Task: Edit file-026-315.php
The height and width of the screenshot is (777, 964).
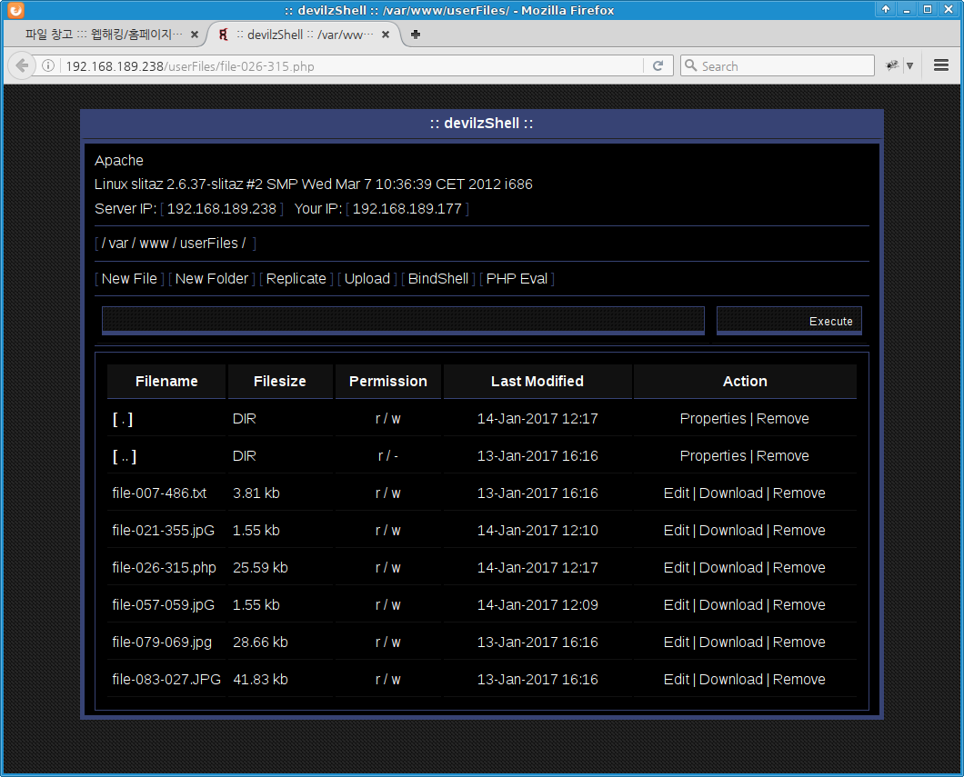Action: coord(677,568)
